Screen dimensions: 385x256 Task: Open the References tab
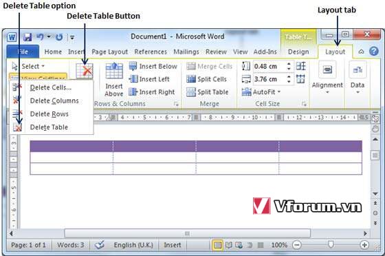[x=151, y=52]
